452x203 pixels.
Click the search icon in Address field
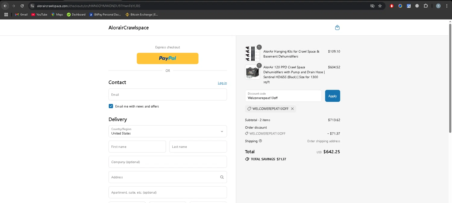click(x=222, y=177)
